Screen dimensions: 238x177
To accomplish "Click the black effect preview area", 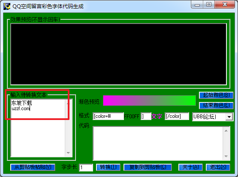I will [x=118, y=54].
